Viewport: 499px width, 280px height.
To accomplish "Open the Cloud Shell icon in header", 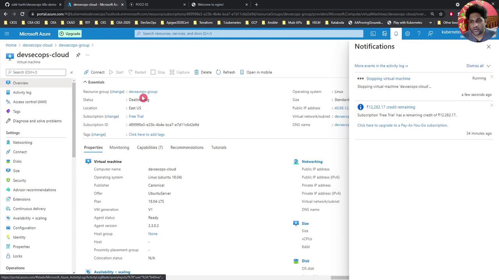I will [x=373, y=34].
